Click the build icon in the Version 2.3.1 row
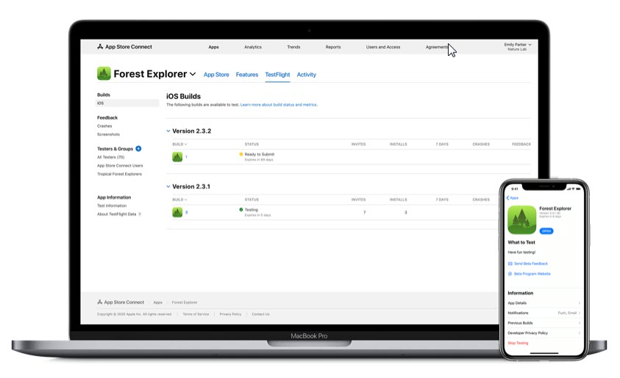Viewport: 620px width, 378px height. (x=177, y=212)
